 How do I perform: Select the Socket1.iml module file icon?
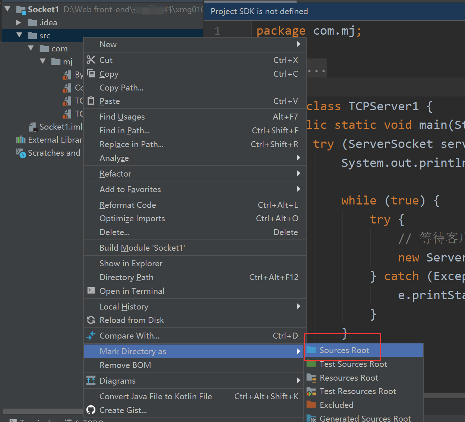(x=33, y=127)
